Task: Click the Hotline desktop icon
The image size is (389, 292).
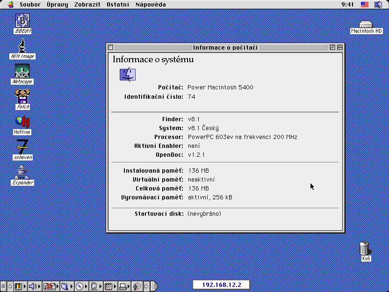Action: 22,122
